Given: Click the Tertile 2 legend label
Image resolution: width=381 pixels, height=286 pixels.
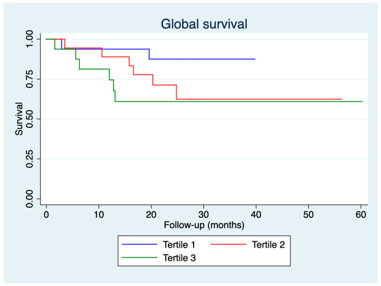Looking at the screenshot, I should pos(268,244).
